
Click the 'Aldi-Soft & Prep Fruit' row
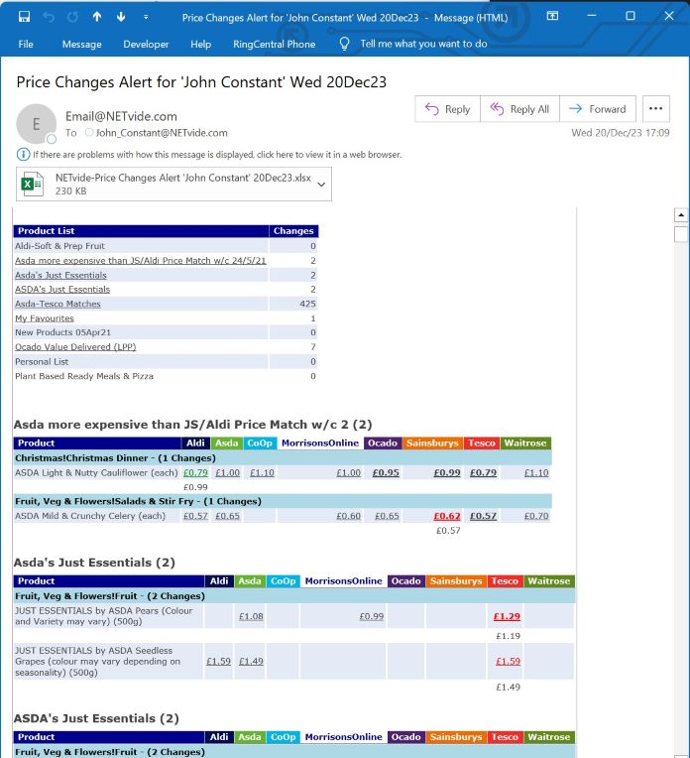pyautogui.click(x=166, y=246)
